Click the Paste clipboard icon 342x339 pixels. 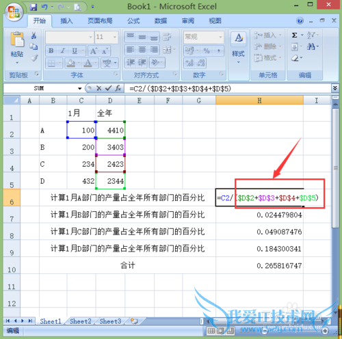coord(17,39)
